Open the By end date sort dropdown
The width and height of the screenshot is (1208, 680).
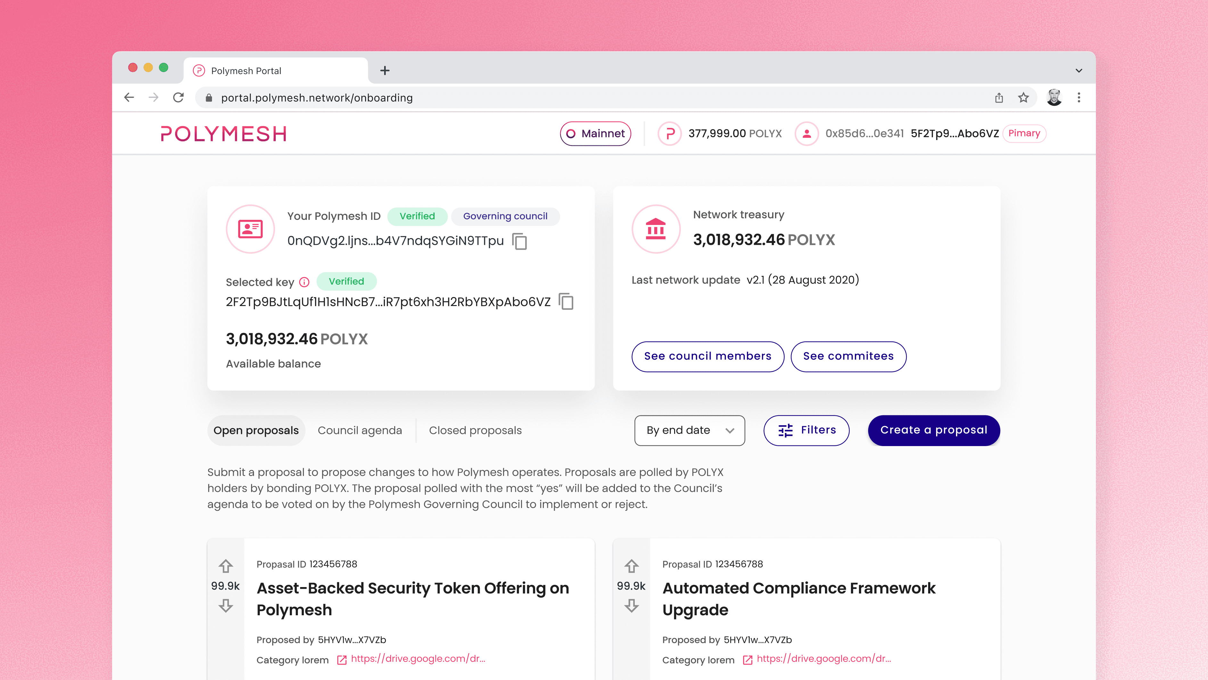coord(689,430)
